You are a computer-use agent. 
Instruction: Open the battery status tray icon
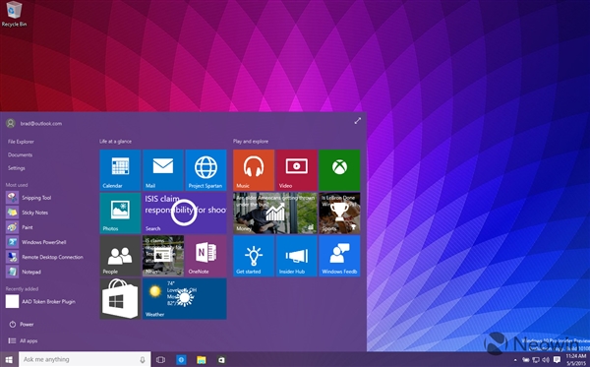pyautogui.click(x=526, y=360)
